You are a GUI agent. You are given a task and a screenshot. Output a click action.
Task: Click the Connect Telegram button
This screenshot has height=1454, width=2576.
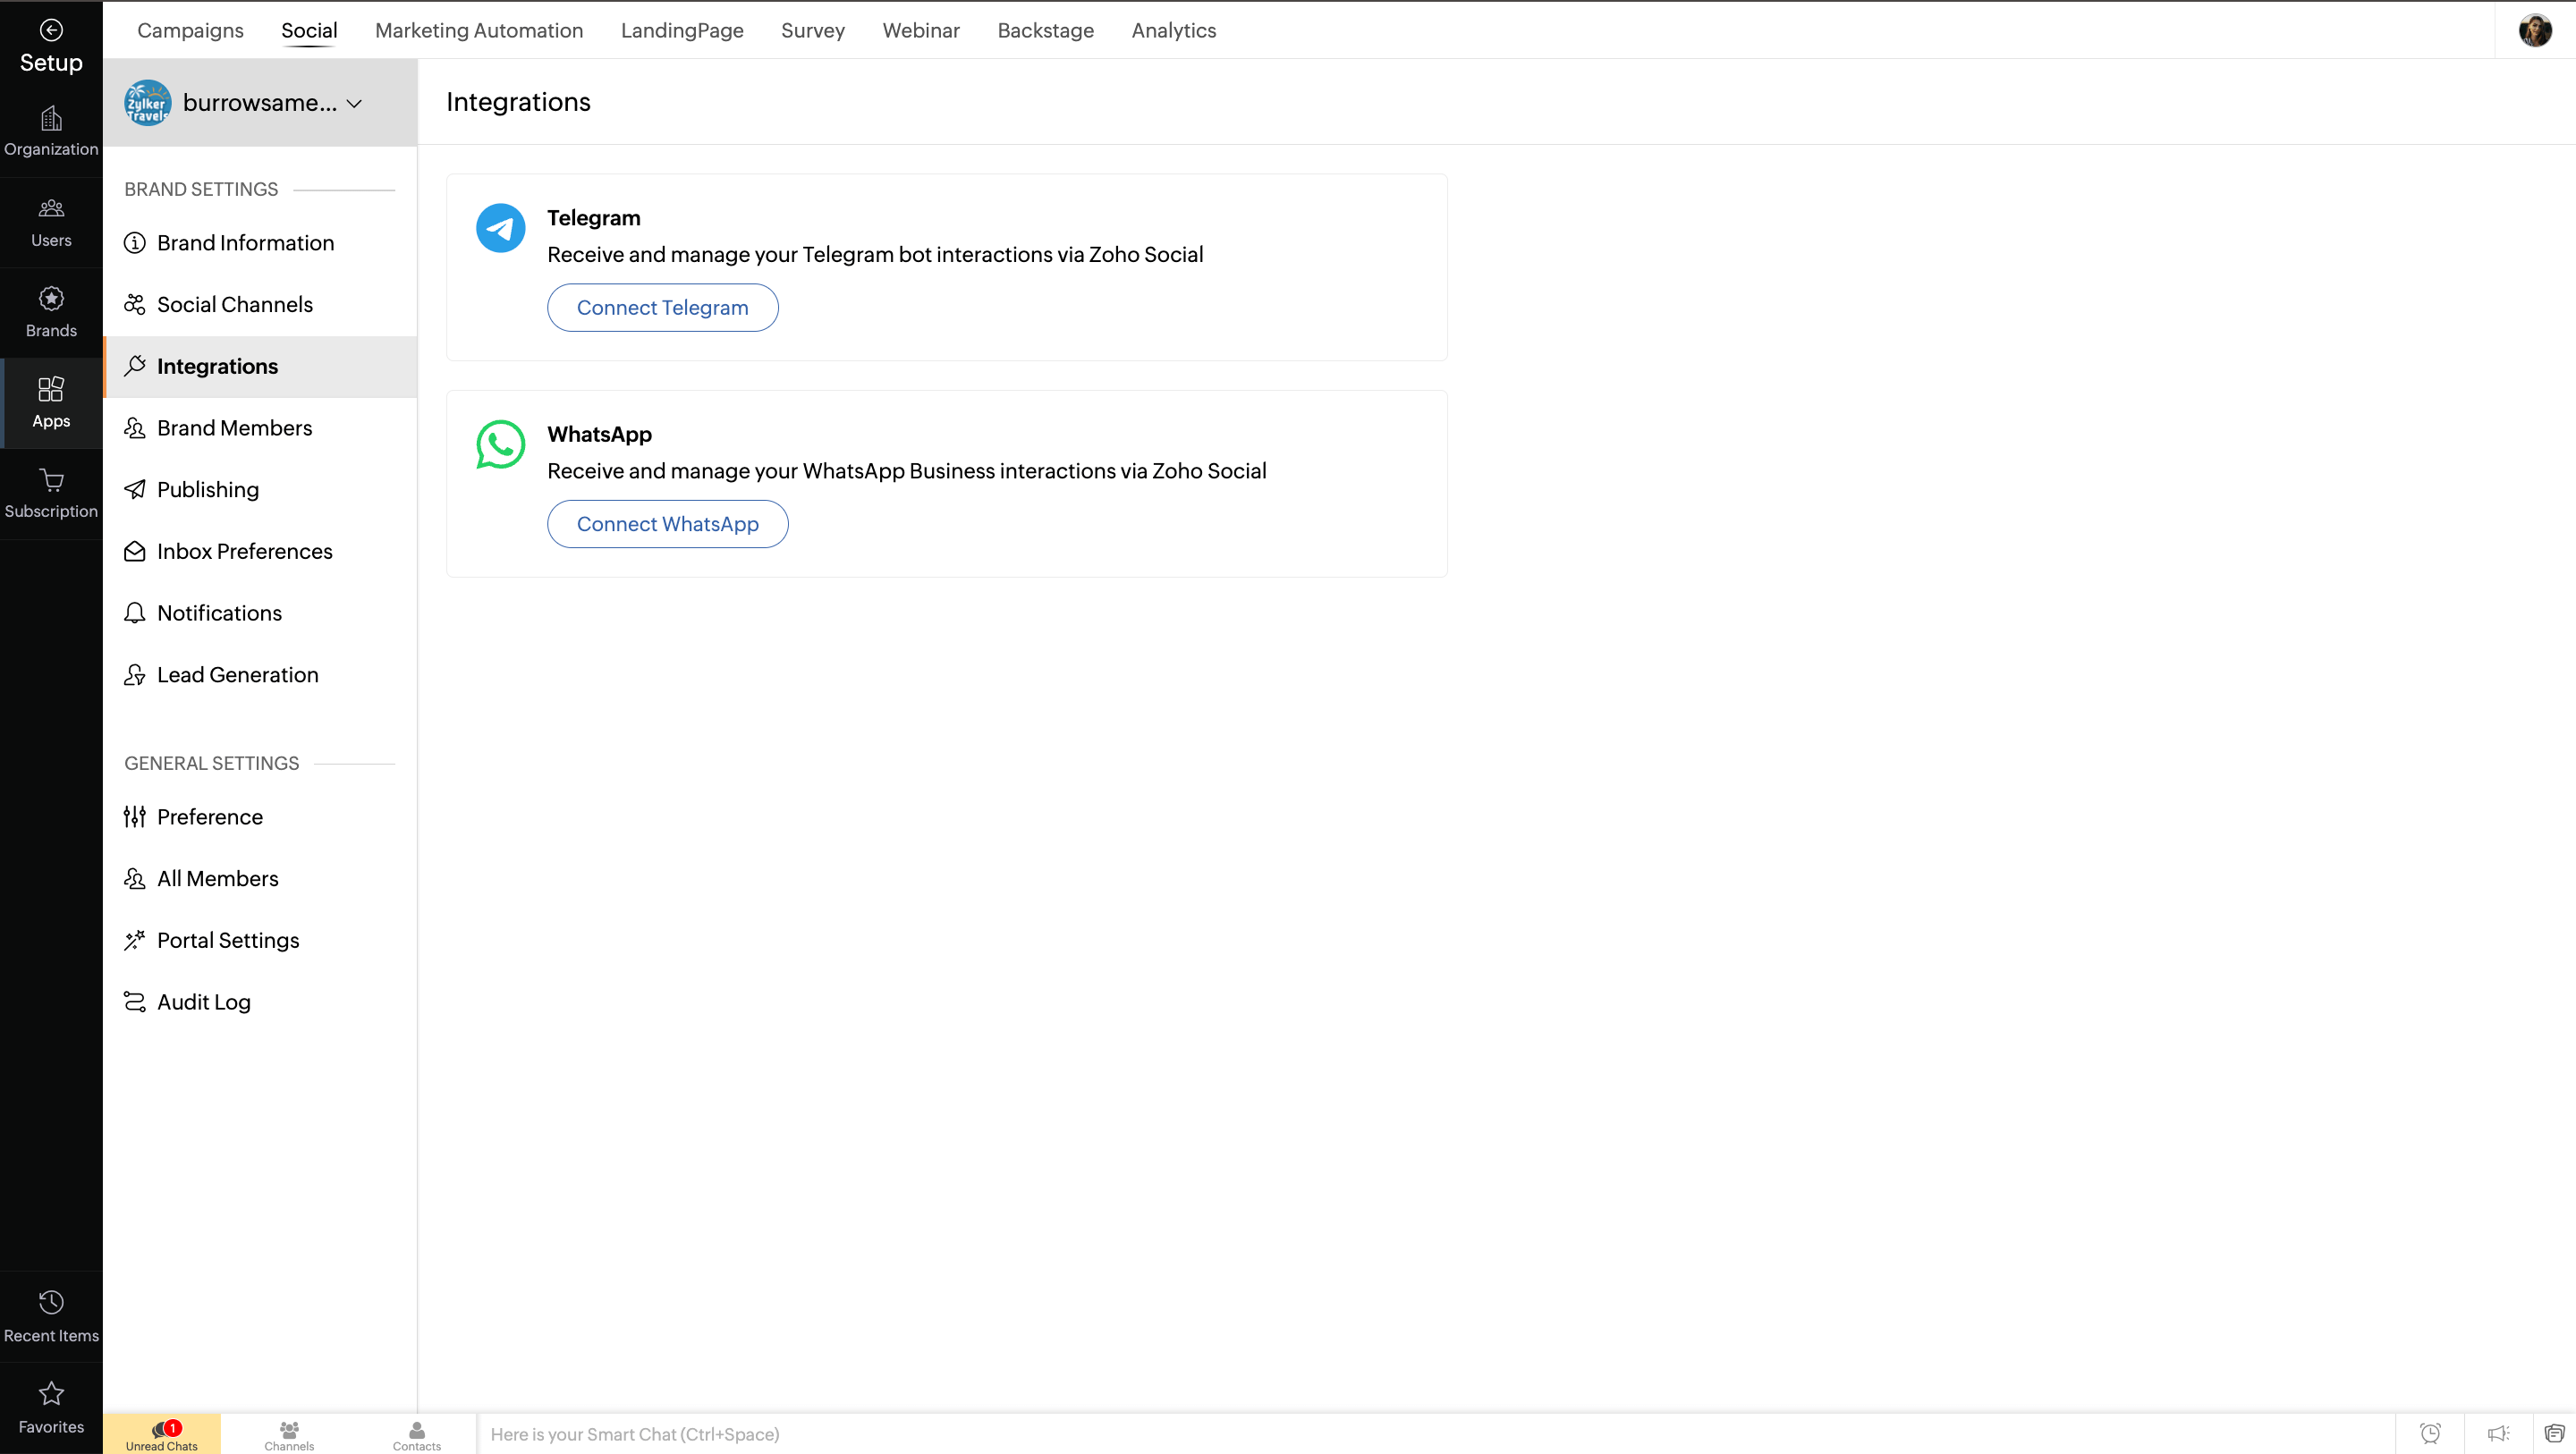point(662,308)
